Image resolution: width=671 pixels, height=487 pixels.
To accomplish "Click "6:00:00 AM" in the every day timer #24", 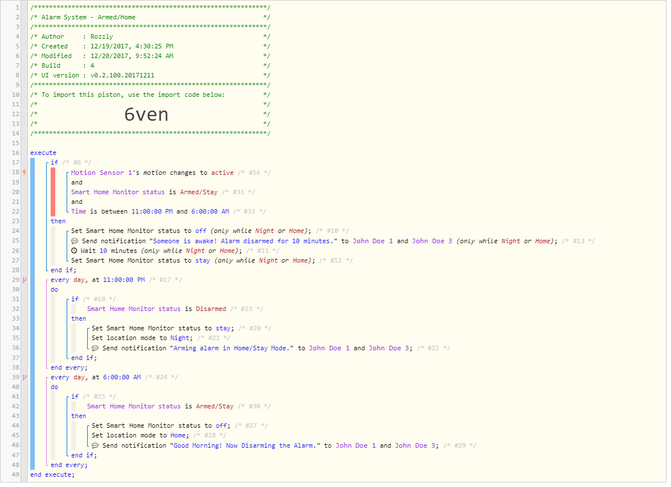I will [122, 378].
